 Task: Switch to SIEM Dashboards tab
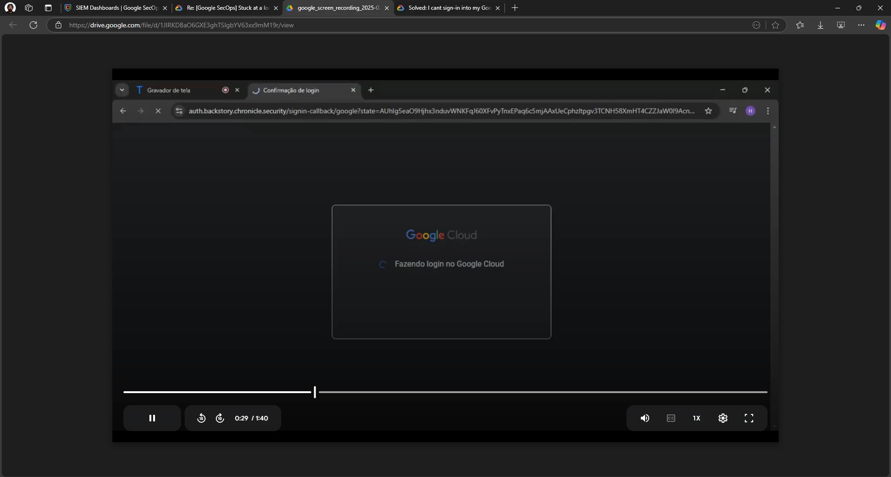coord(116,8)
